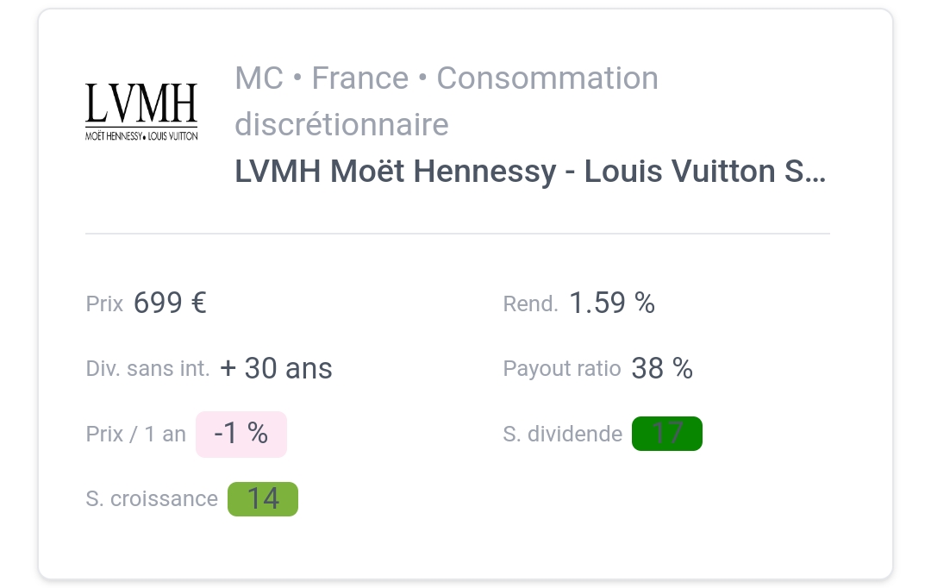Select the growth score badge 14
The width and height of the screenshot is (931, 588).
[262, 499]
